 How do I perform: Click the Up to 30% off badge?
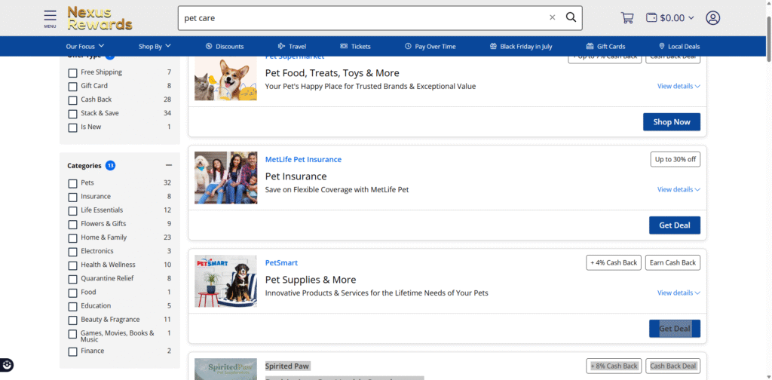point(675,160)
